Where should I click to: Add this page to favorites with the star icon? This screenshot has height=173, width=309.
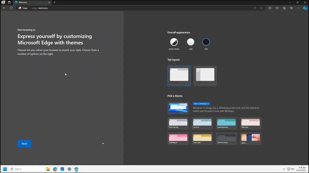point(262,8)
